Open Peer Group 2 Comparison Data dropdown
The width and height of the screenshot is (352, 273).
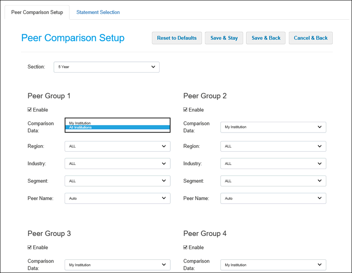pyautogui.click(x=273, y=127)
